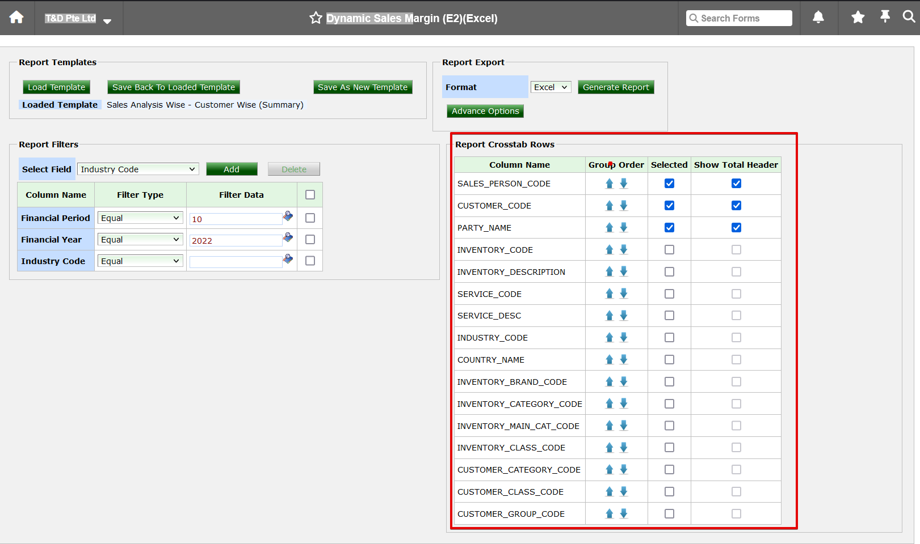
Task: Open the export format dropdown showing Excel
Action: coord(550,87)
